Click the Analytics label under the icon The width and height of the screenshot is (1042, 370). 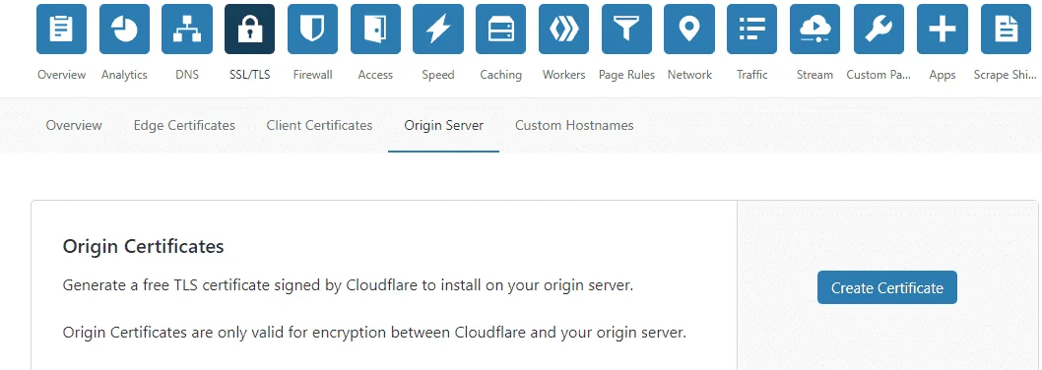124,75
